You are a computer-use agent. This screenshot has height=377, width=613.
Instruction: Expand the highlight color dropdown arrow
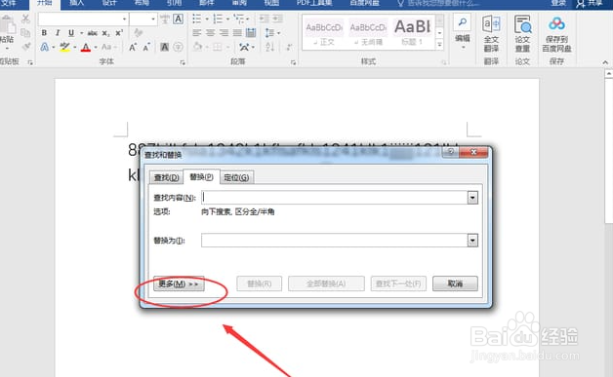coord(74,47)
